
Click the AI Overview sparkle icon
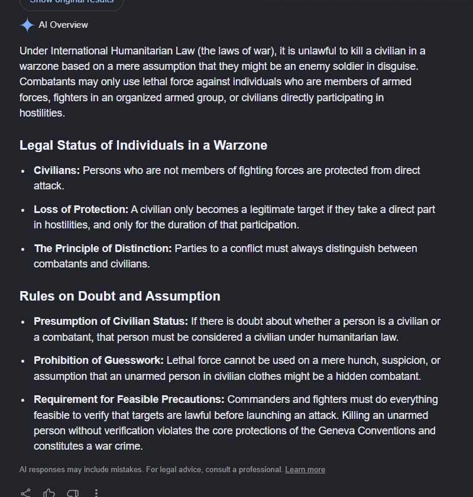[27, 25]
